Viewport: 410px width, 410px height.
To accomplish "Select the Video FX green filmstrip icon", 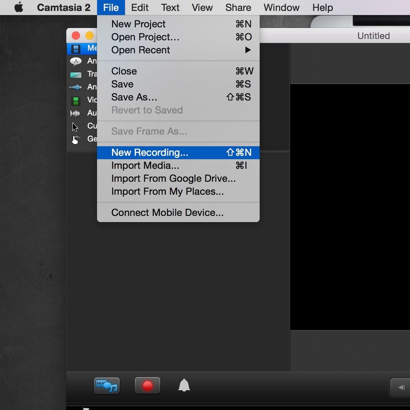I will (x=76, y=100).
